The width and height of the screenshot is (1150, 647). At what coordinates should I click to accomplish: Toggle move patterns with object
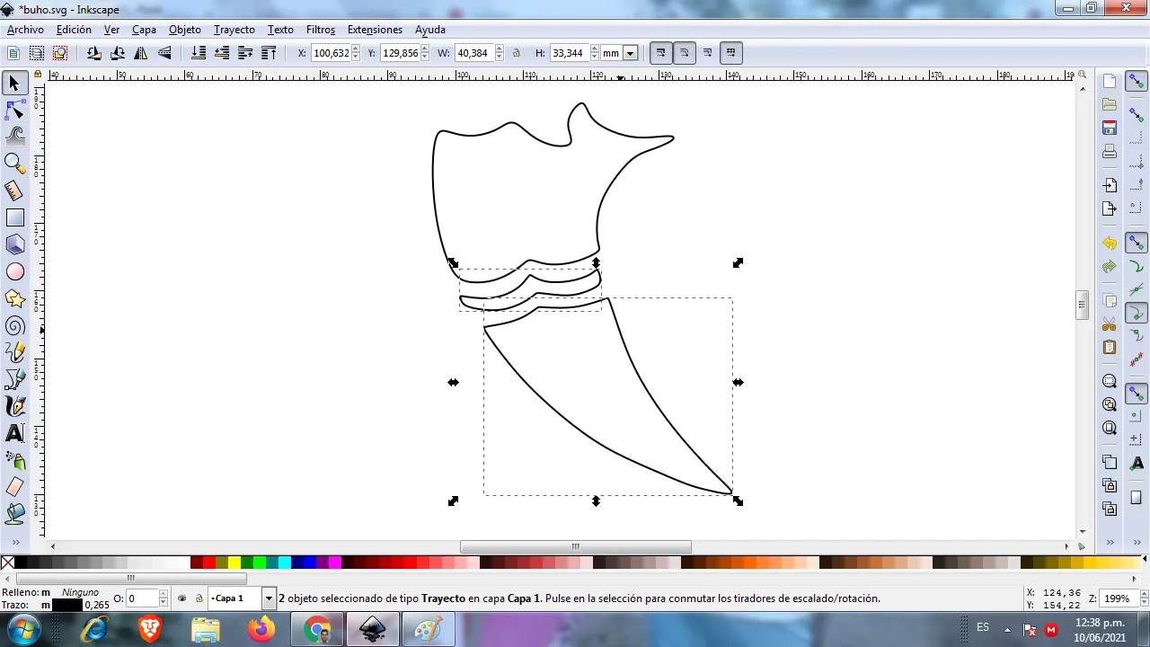coord(730,53)
